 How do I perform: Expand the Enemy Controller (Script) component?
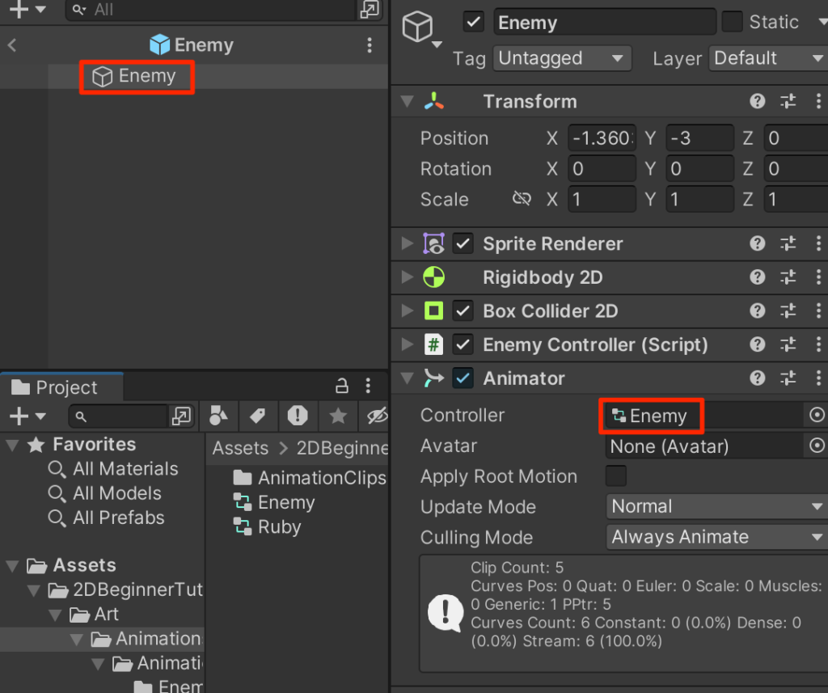tap(407, 345)
